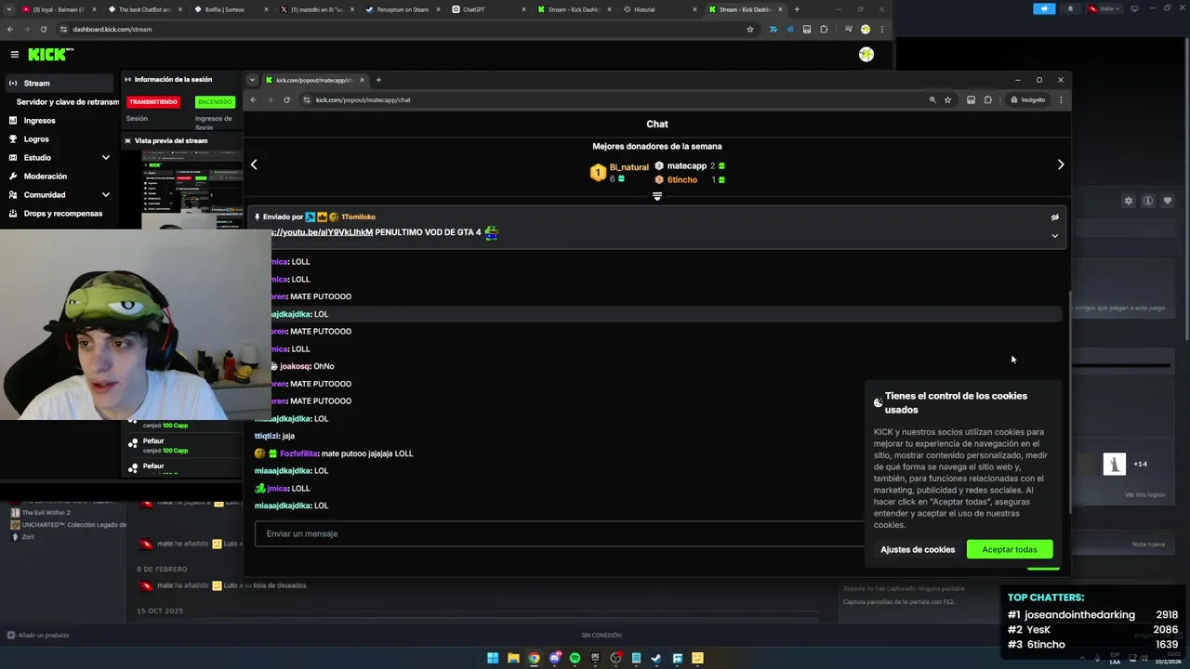The height and width of the screenshot is (669, 1190).
Task: Open a new tab in the main browser
Action: coord(797,9)
